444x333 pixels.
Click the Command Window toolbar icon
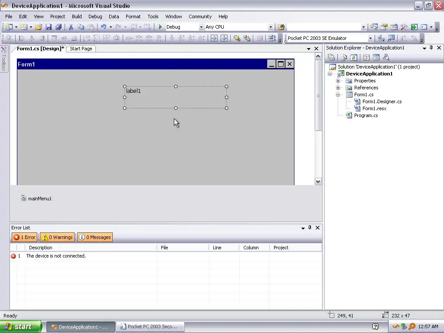pyautogui.click(x=424, y=27)
